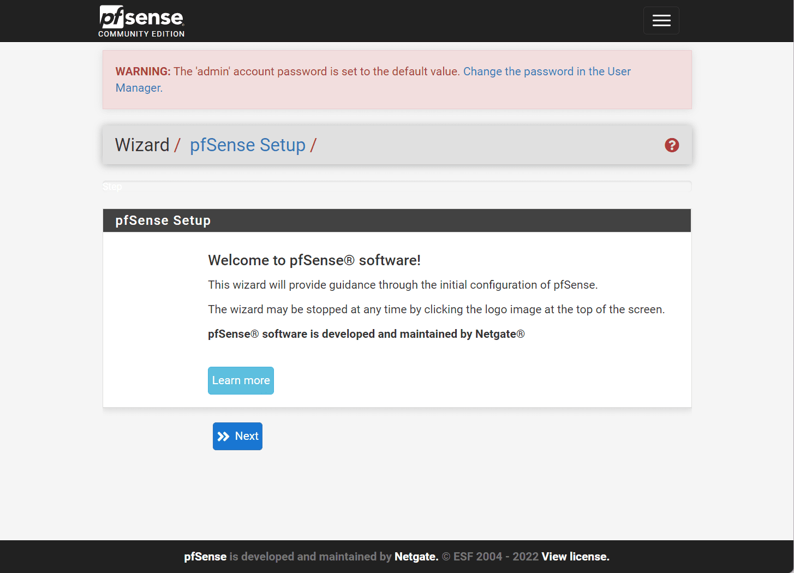Open the pfSense Setup breadcrumb link

248,145
